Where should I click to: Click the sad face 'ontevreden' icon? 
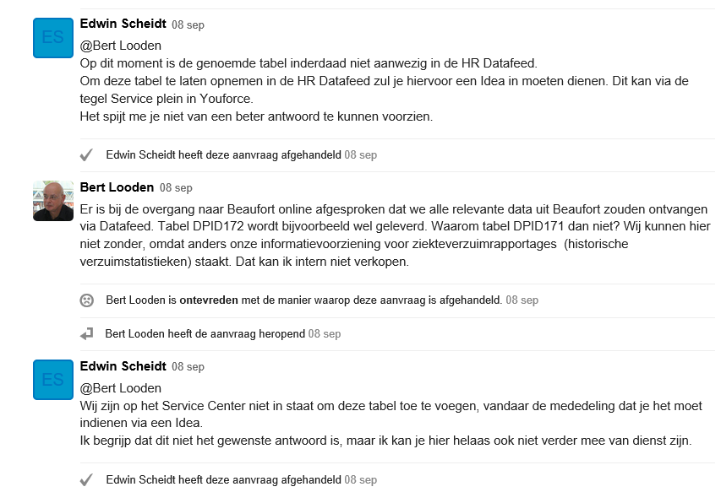(86, 300)
